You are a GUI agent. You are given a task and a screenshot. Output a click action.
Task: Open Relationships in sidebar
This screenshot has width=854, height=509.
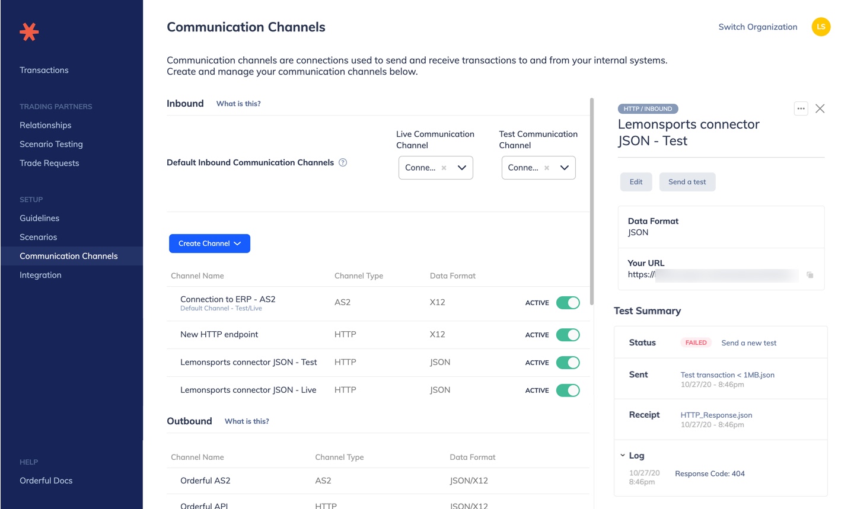45,125
